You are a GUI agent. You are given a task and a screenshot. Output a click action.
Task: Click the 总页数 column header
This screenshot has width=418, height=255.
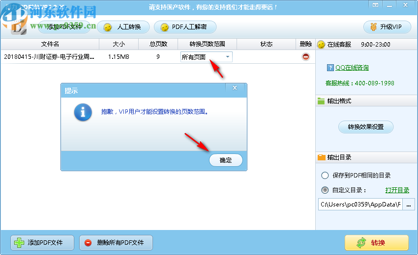click(x=158, y=44)
